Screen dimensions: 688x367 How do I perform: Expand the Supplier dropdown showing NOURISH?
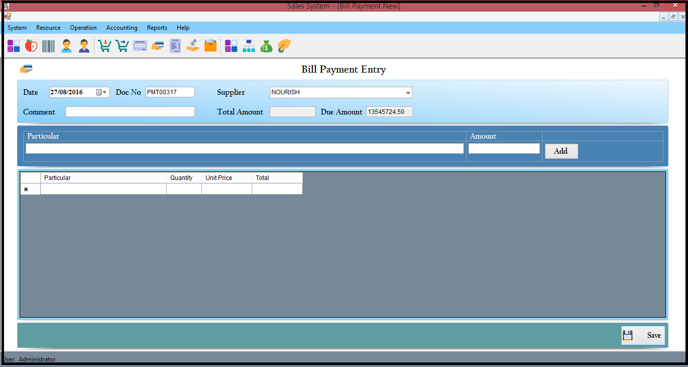tap(407, 93)
